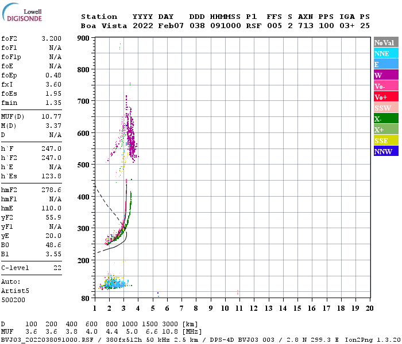The width and height of the screenshot is (402, 344).
Task: Click the foEs value 1.95
Action: (x=53, y=93)
